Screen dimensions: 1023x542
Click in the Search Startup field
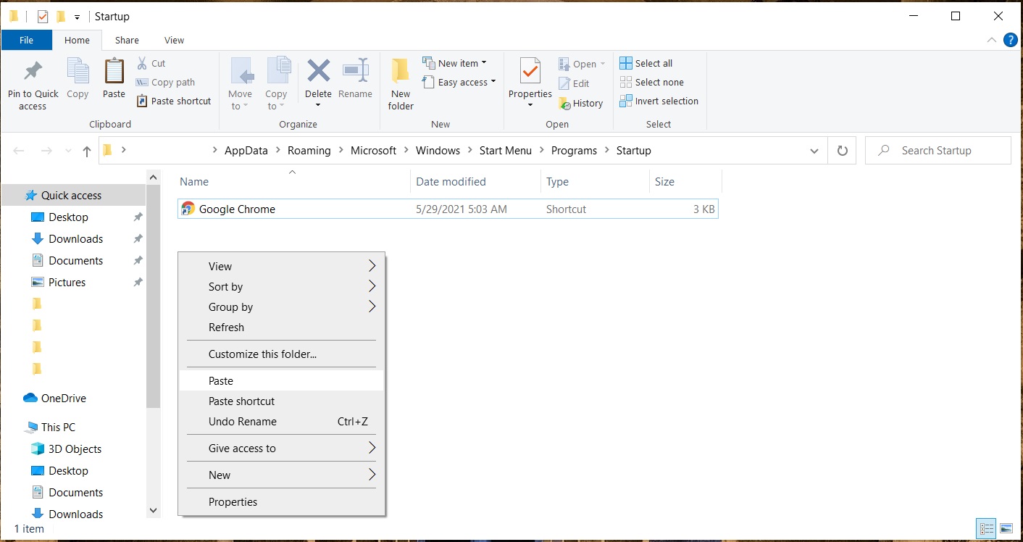coord(938,151)
